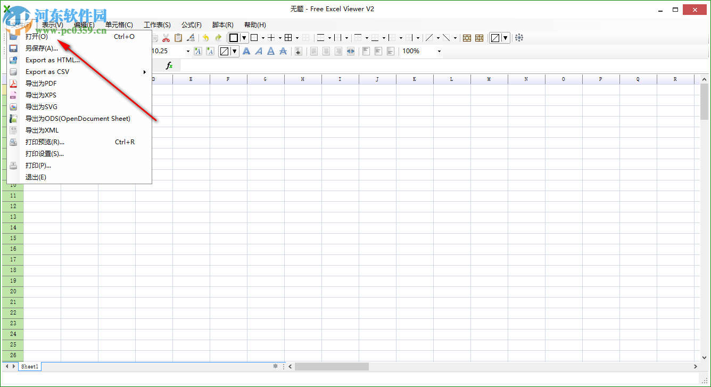This screenshot has height=387, width=711.
Task: Click the fx formula button
Action: pos(169,65)
